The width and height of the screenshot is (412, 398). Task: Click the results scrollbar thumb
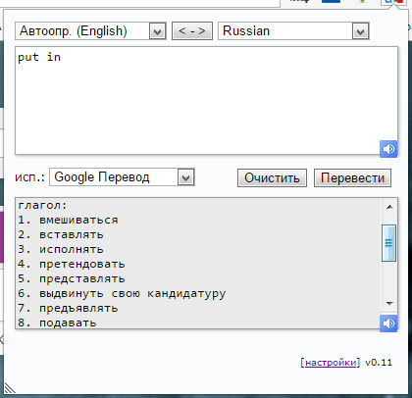tap(389, 243)
